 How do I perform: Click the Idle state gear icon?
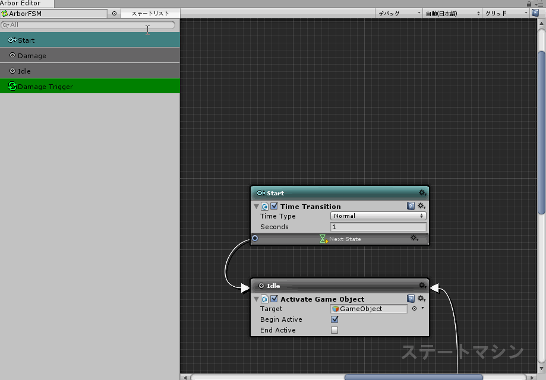pos(422,286)
